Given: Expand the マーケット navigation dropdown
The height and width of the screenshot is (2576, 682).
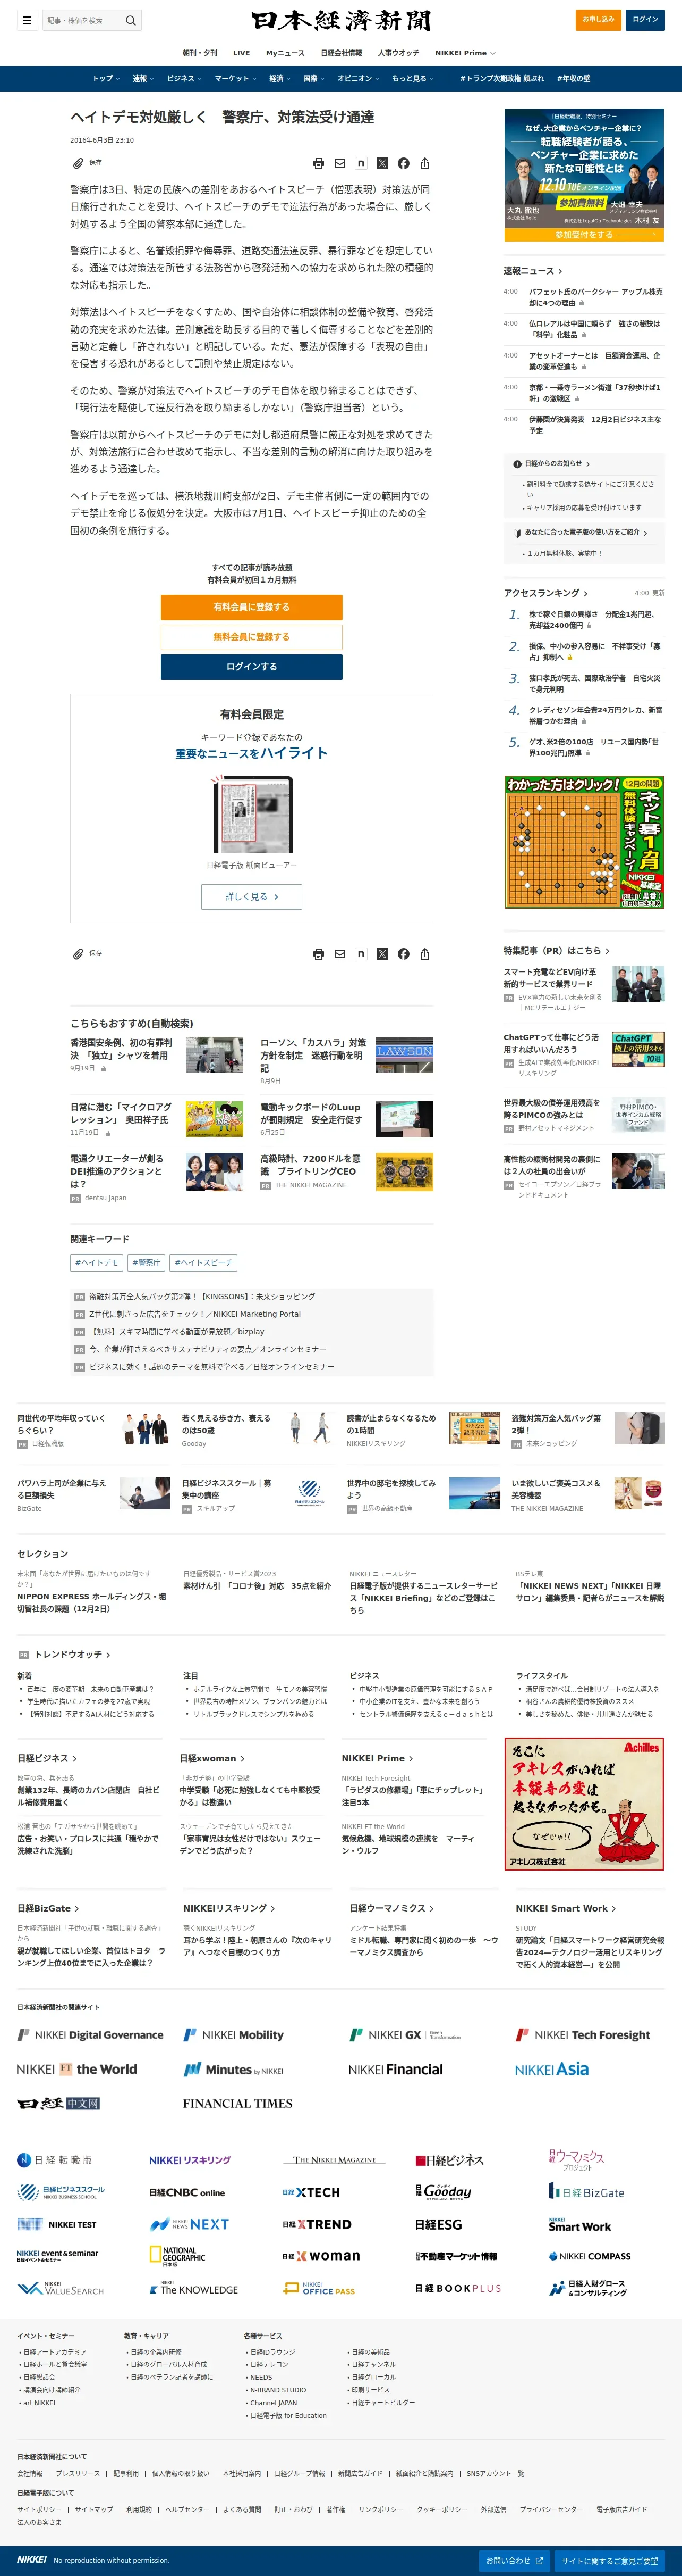Looking at the screenshot, I should [235, 78].
